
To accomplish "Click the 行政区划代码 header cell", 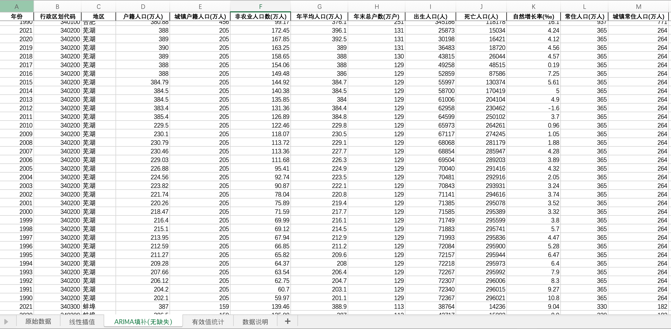I will [x=57, y=16].
